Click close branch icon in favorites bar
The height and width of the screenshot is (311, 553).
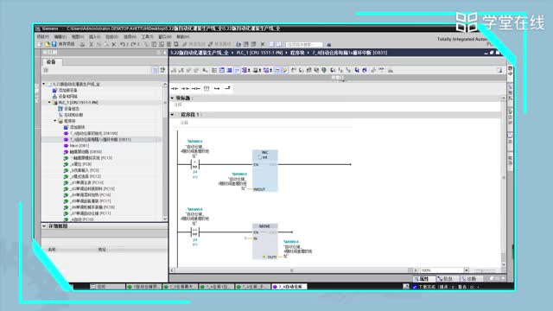click(227, 88)
